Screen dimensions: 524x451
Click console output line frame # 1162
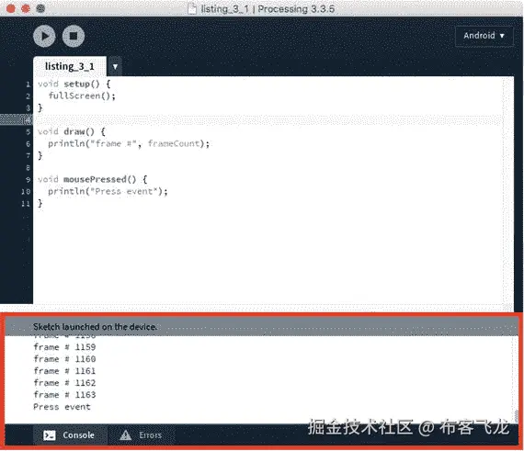pos(64,383)
